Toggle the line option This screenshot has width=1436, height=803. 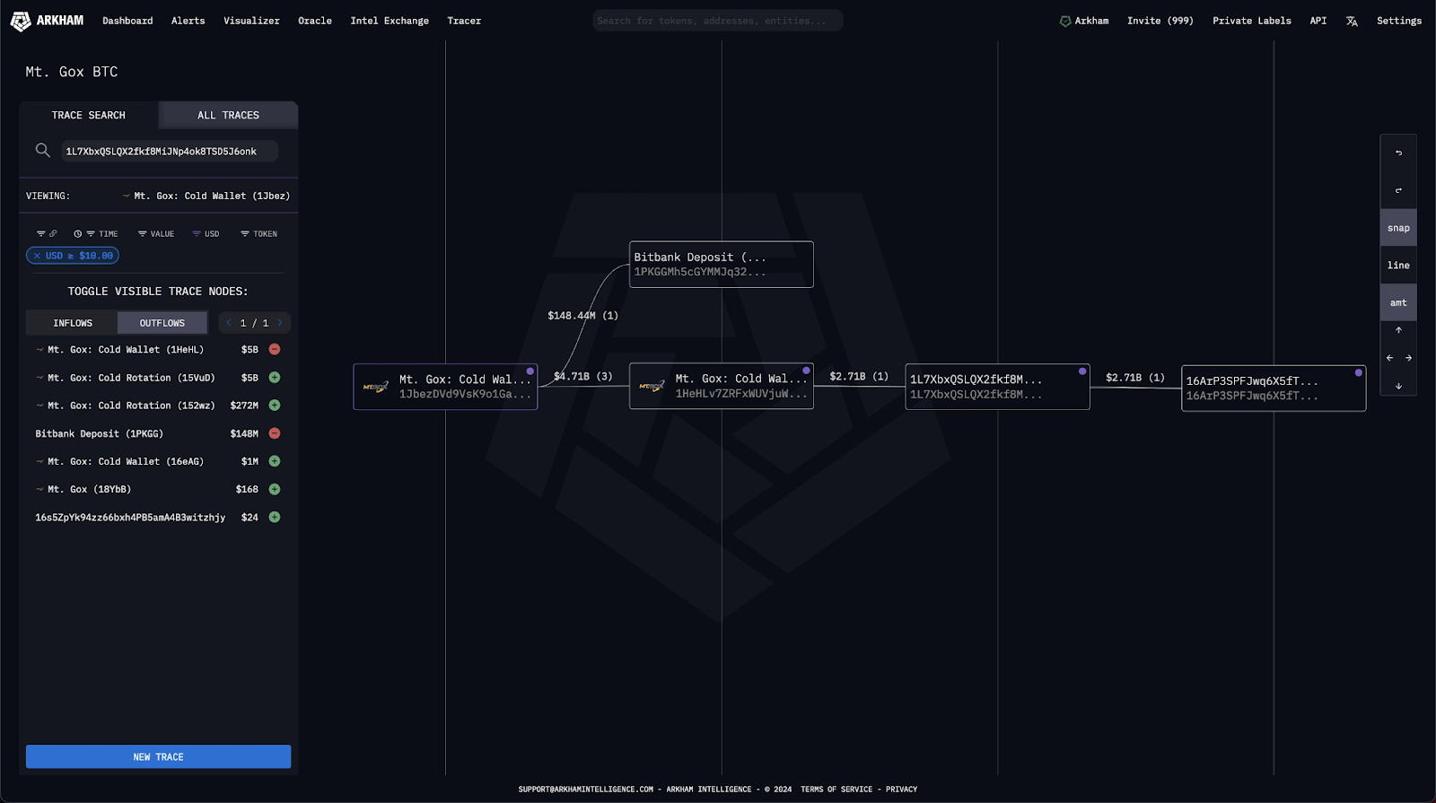pos(1398,266)
